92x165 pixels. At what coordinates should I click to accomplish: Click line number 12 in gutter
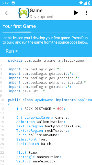pos(2,109)
